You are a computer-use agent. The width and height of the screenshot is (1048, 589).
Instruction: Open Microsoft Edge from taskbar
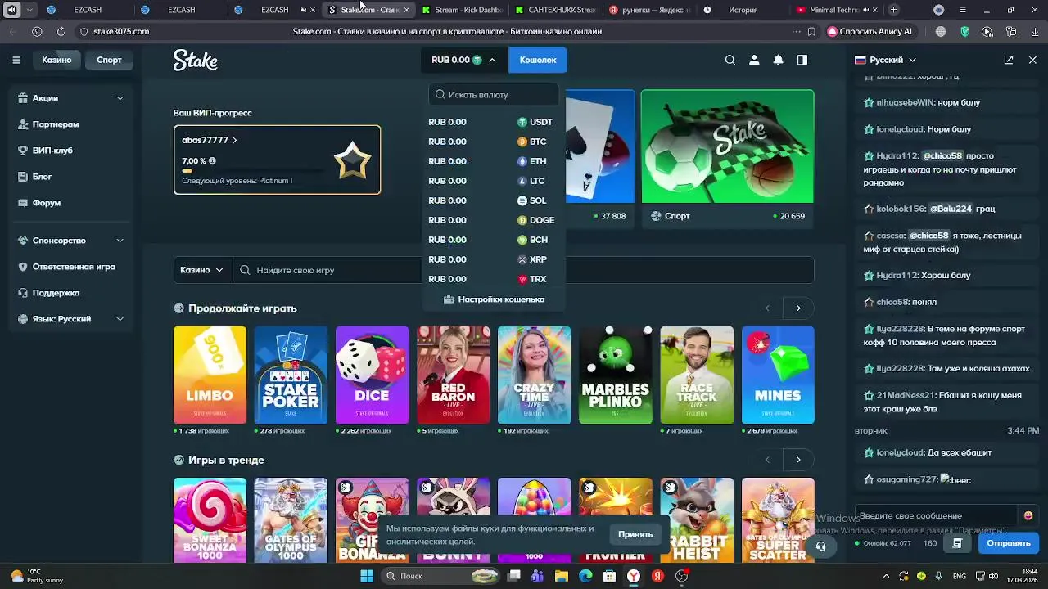click(585, 576)
